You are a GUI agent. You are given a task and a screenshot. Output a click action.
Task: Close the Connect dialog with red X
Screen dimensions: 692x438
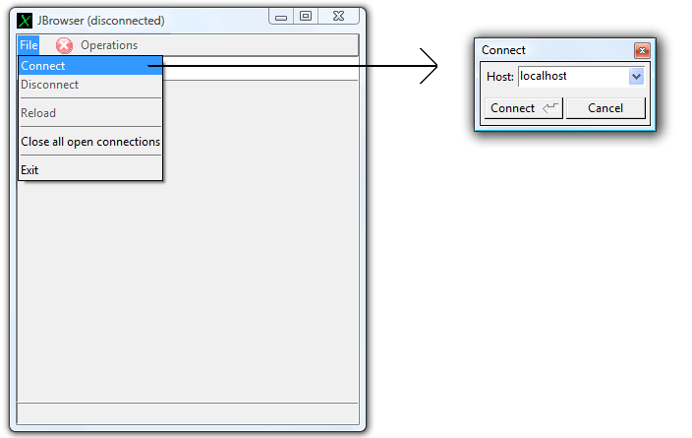pos(642,50)
